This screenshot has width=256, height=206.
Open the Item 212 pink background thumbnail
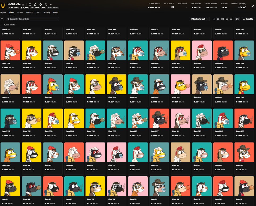(181, 84)
